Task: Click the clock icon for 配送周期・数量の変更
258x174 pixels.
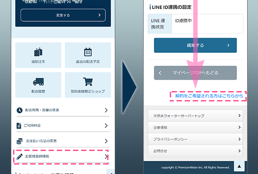Action: point(19,110)
